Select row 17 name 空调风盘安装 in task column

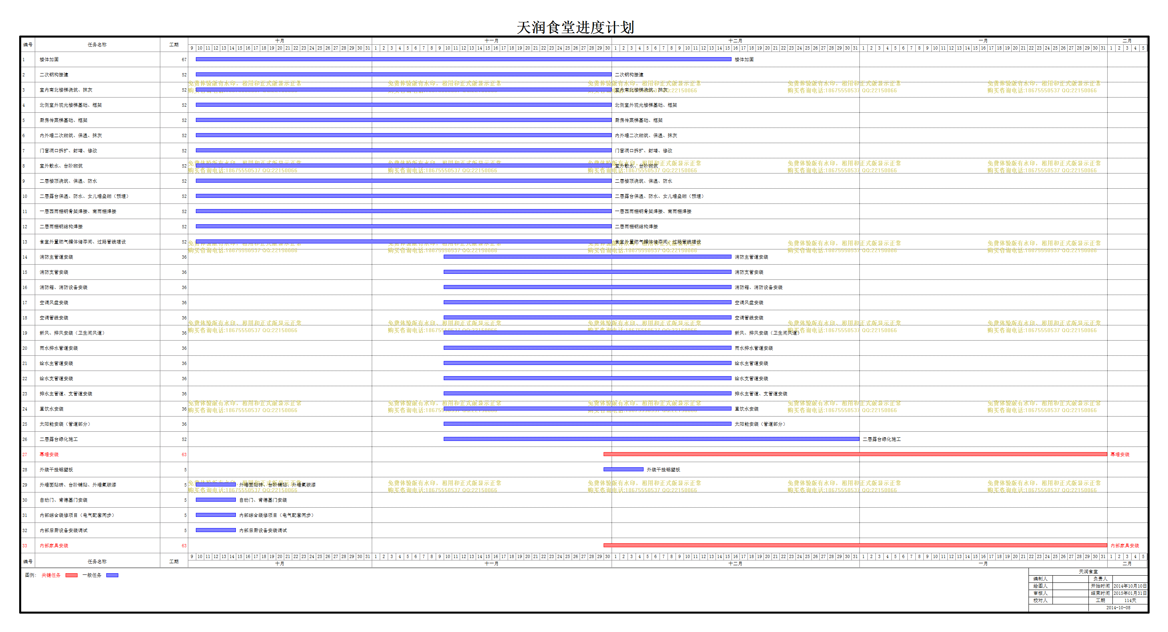pos(54,303)
